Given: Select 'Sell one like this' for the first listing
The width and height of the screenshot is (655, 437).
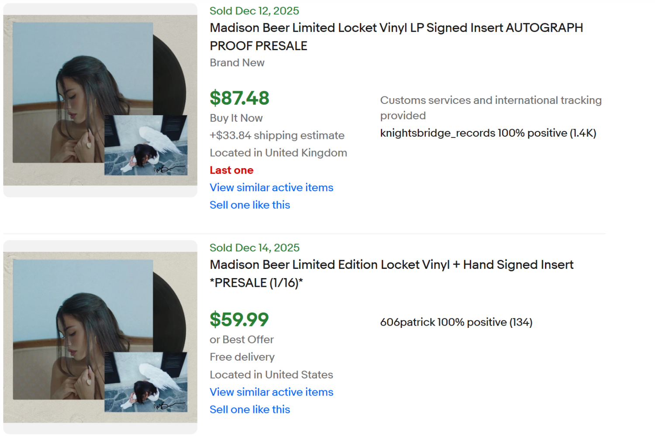Looking at the screenshot, I should [x=249, y=205].
